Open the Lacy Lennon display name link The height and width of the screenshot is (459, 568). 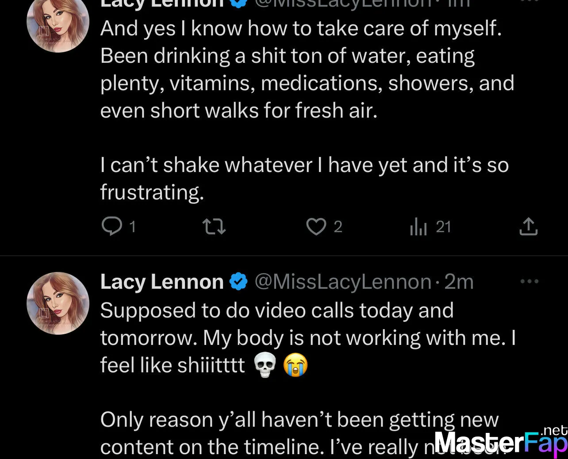(x=162, y=282)
